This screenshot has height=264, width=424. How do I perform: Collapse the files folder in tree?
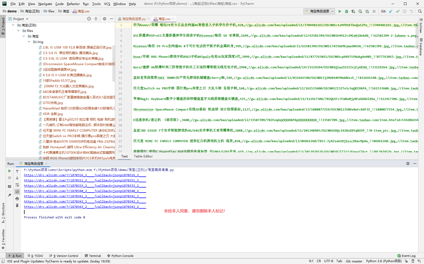18,31
